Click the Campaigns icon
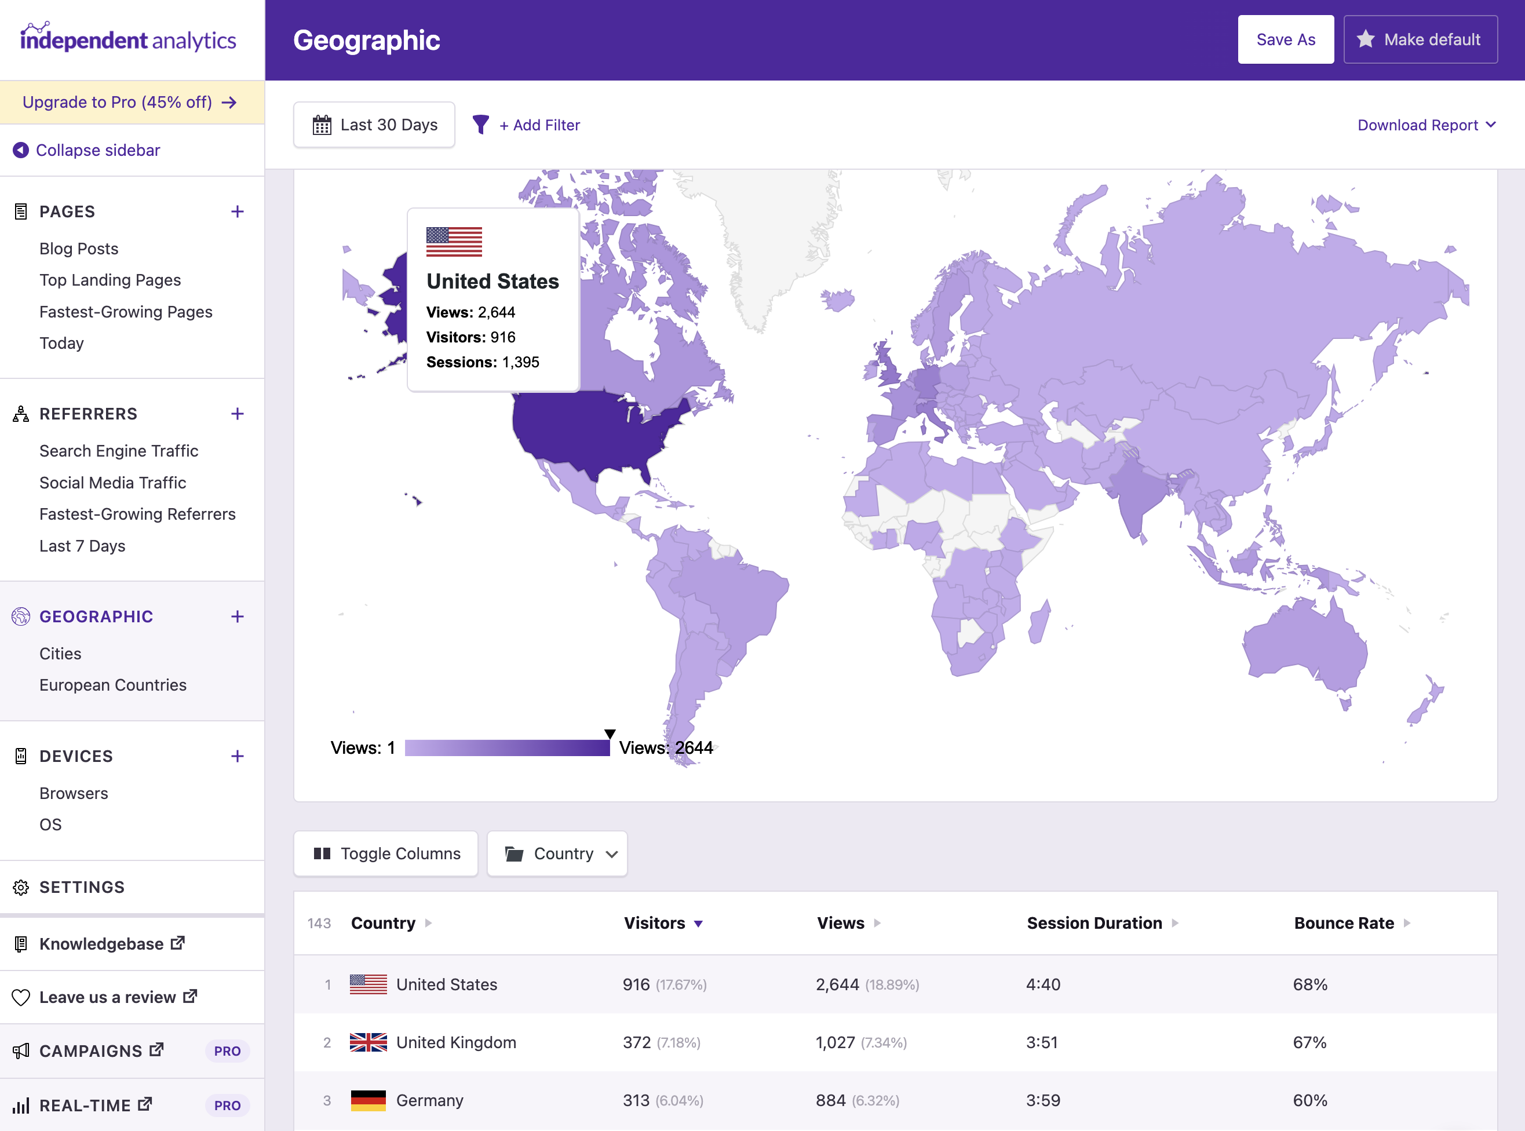The width and height of the screenshot is (1525, 1131). point(21,1050)
